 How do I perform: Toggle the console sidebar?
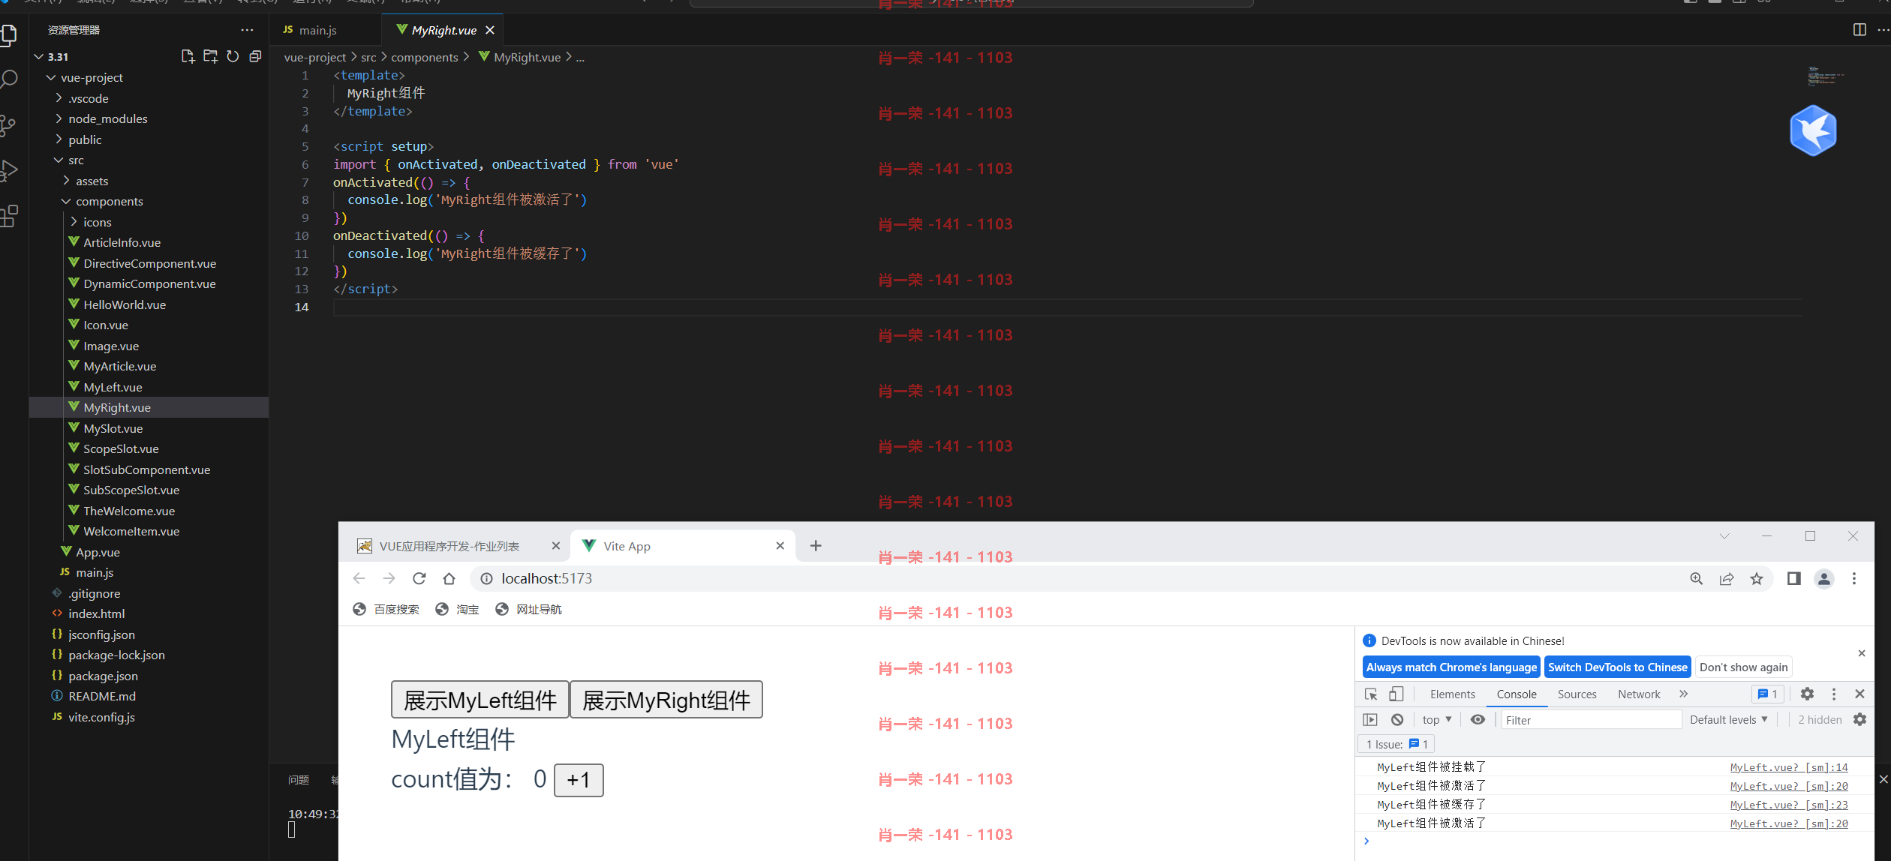pyautogui.click(x=1370, y=719)
